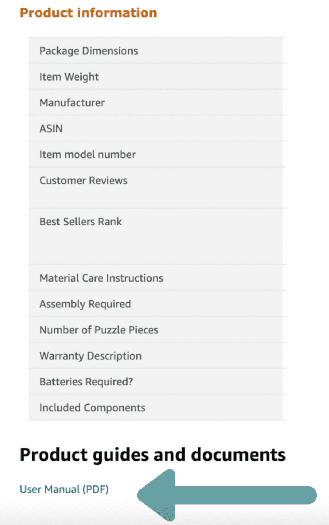Click Number of Puzzle Pieces label
The image size is (329, 525).
[99, 330]
